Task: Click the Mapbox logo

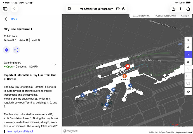Action: coord(70,131)
